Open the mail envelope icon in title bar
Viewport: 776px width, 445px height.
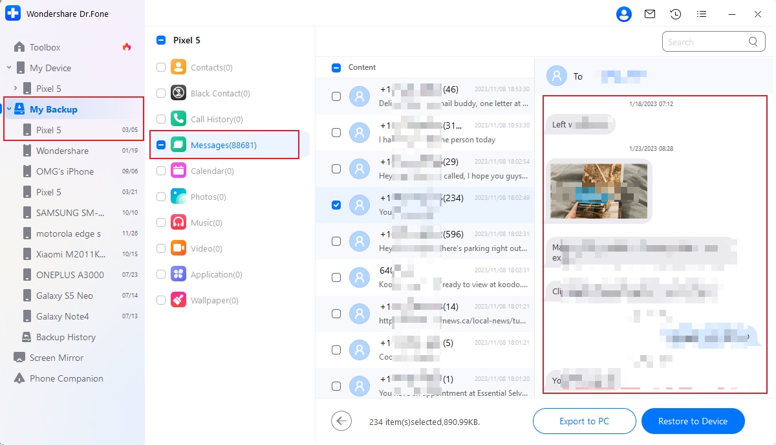pos(650,14)
